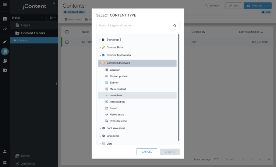
Task: Expand the Font Awesome category
Action: click(100, 128)
